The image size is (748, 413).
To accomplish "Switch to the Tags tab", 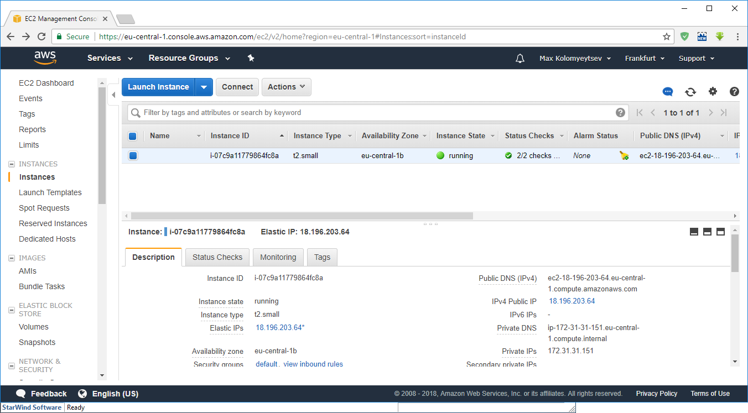I will 322,257.
